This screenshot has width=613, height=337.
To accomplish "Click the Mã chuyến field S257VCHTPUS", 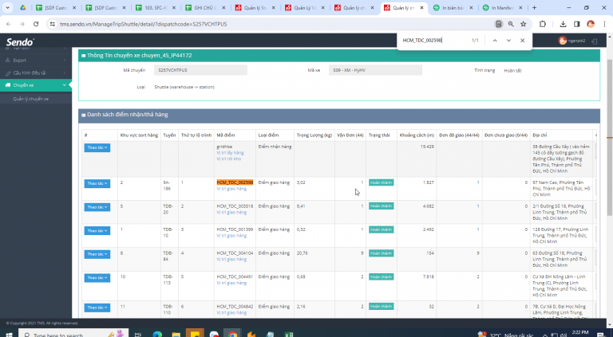I will (200, 70).
